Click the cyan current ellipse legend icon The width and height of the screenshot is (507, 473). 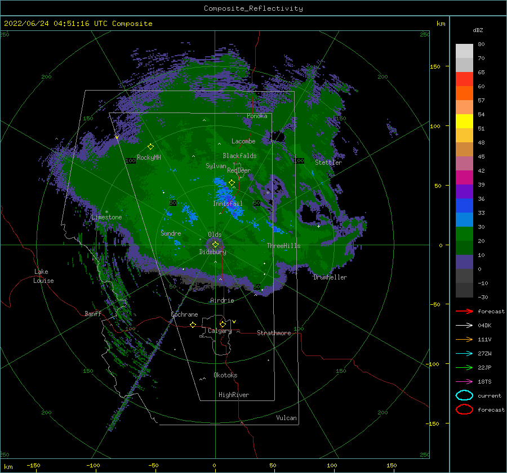pyautogui.click(x=464, y=395)
